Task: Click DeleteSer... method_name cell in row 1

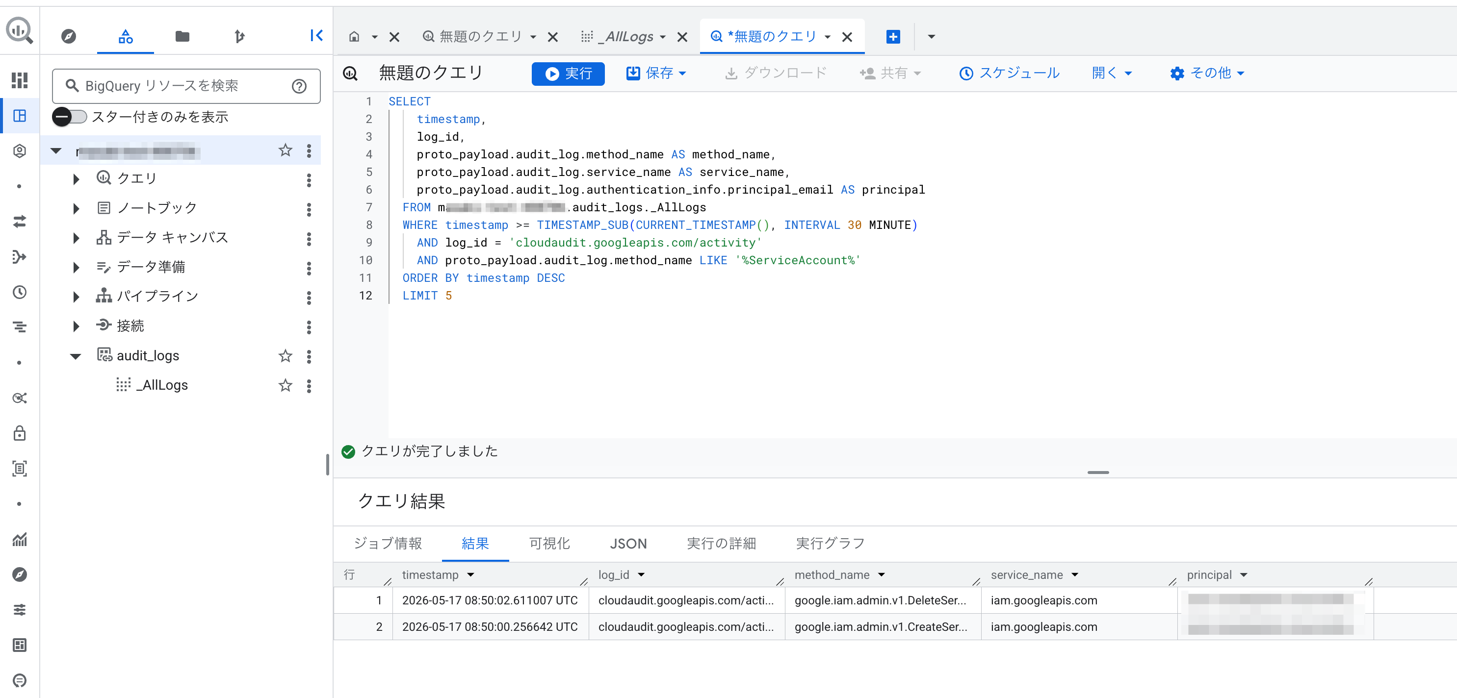Action: coord(883,600)
